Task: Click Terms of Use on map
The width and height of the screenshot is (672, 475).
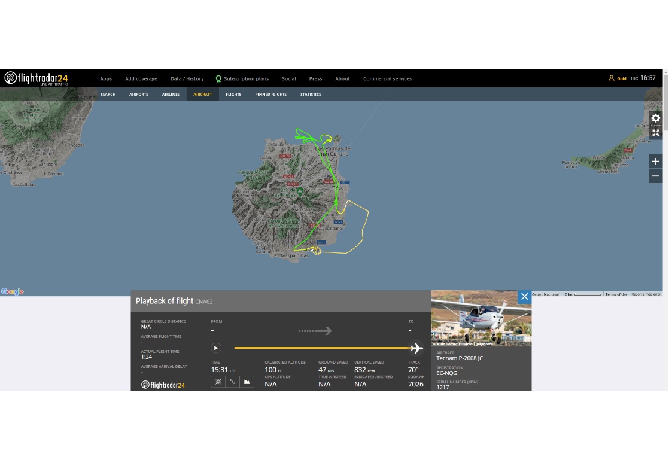Action: click(616, 294)
